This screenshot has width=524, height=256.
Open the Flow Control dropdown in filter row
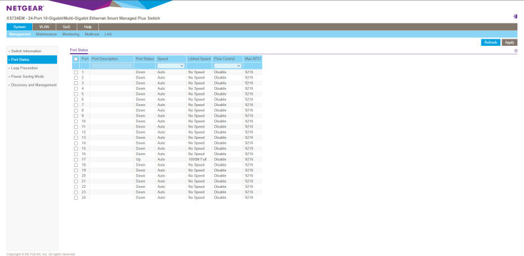[227, 66]
